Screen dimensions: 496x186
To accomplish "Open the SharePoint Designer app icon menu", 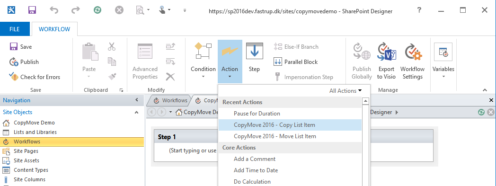I will 11,10.
